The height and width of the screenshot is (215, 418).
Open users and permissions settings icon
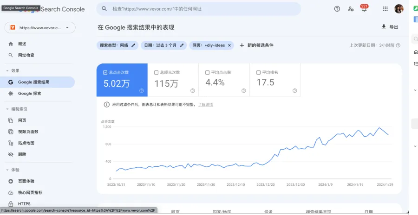pos(351,9)
